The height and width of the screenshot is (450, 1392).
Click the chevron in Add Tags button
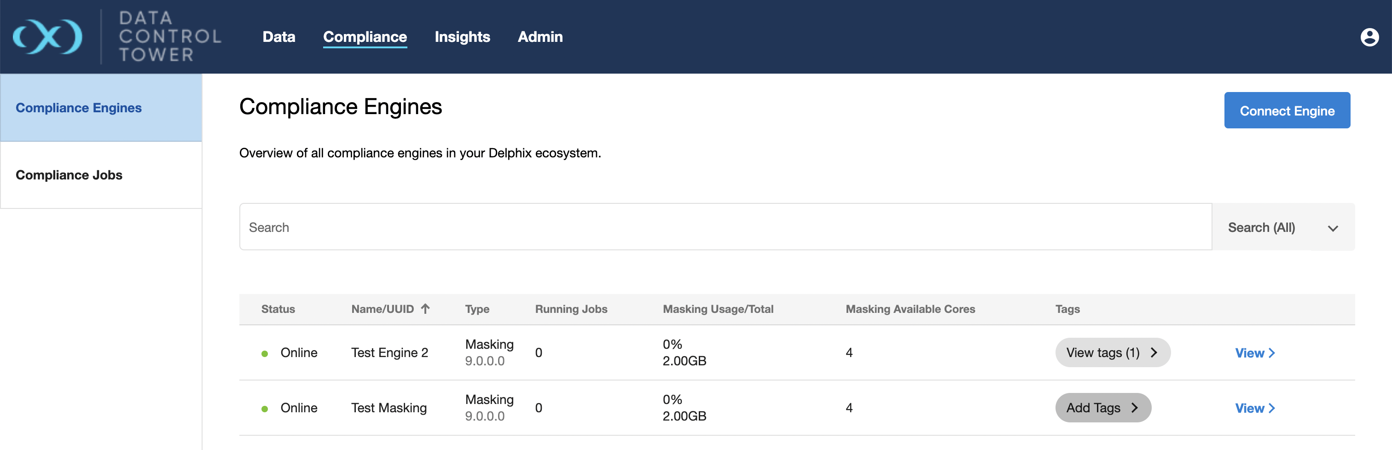(x=1134, y=408)
